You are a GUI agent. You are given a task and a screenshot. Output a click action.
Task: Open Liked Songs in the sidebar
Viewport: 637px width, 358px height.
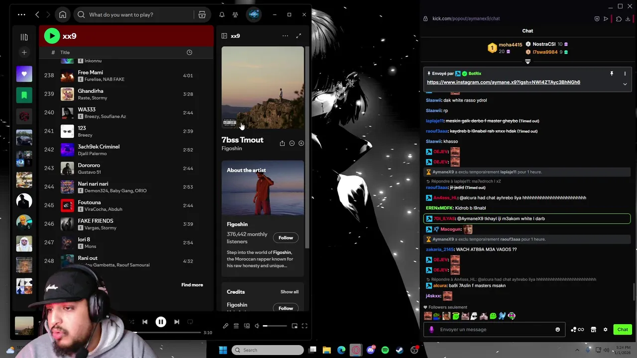[24, 74]
